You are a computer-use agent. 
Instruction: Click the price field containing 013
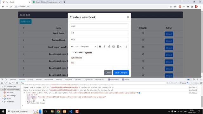click(x=99, y=40)
